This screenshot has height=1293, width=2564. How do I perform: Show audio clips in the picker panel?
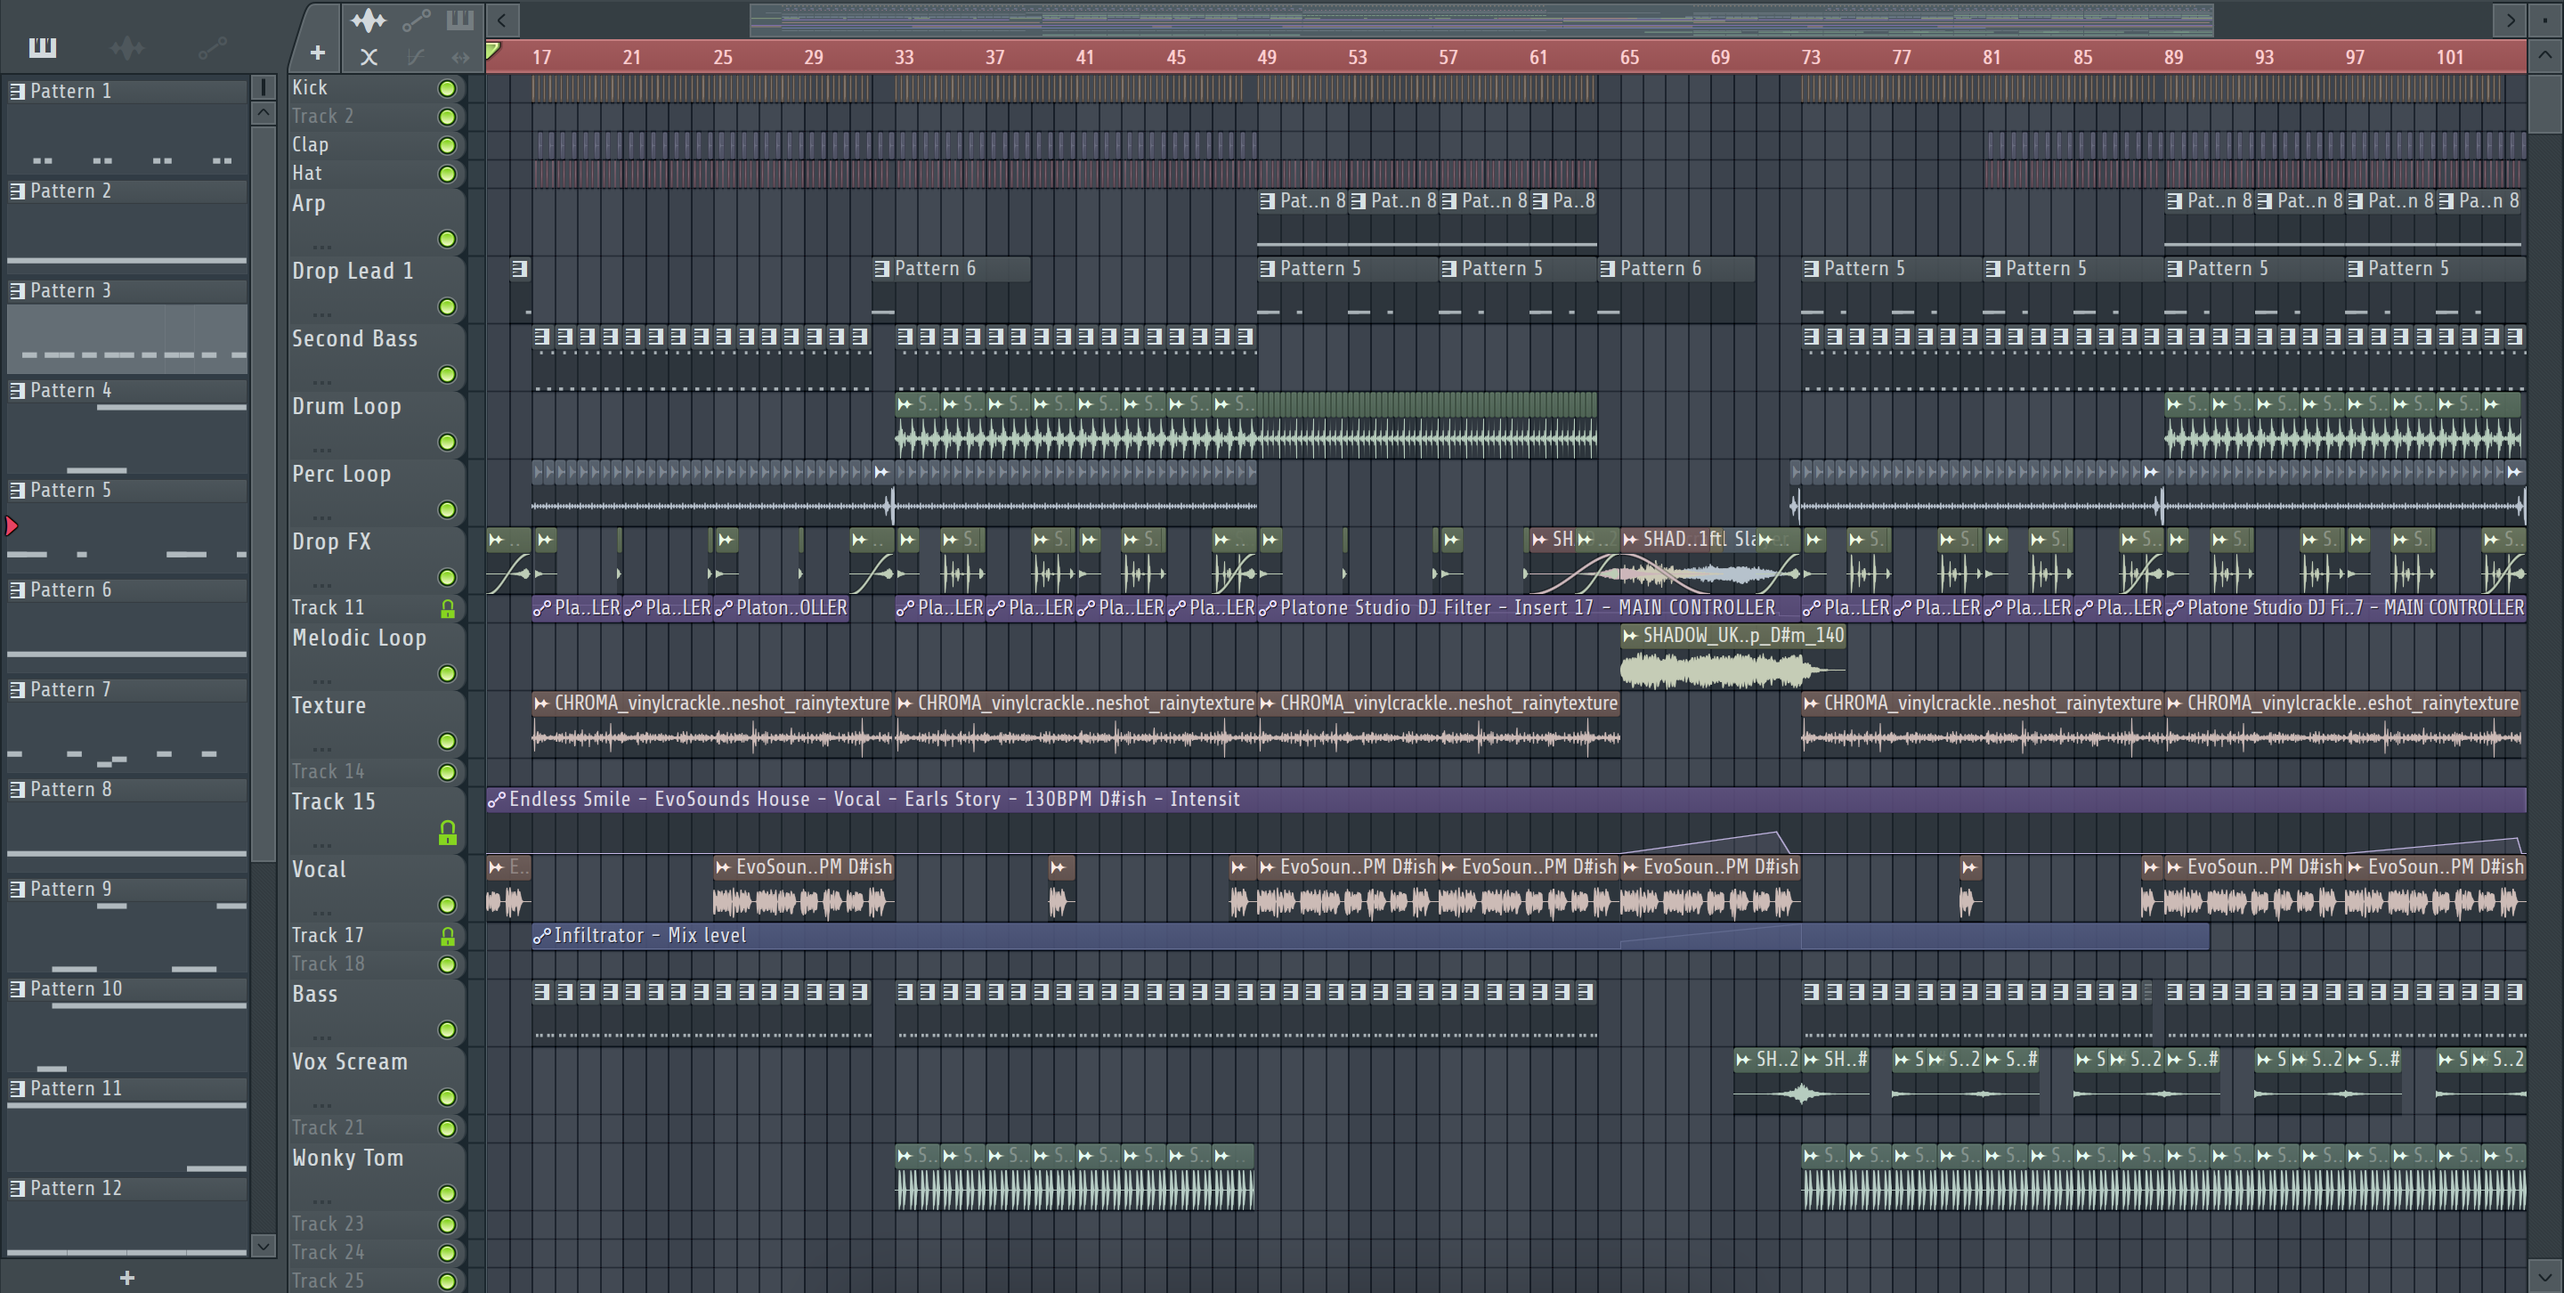pyautogui.click(x=127, y=47)
